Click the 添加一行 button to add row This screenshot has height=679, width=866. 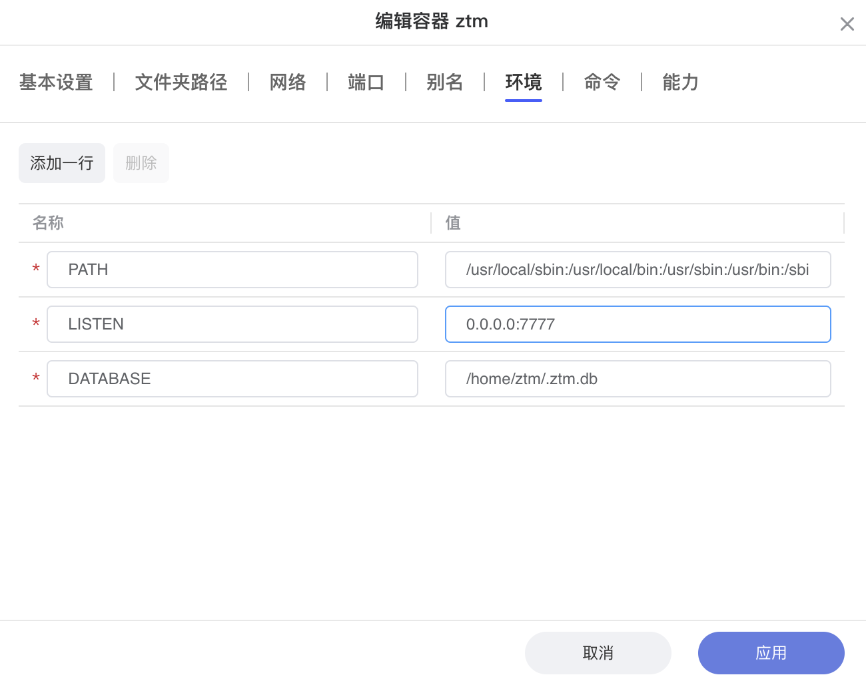point(62,163)
